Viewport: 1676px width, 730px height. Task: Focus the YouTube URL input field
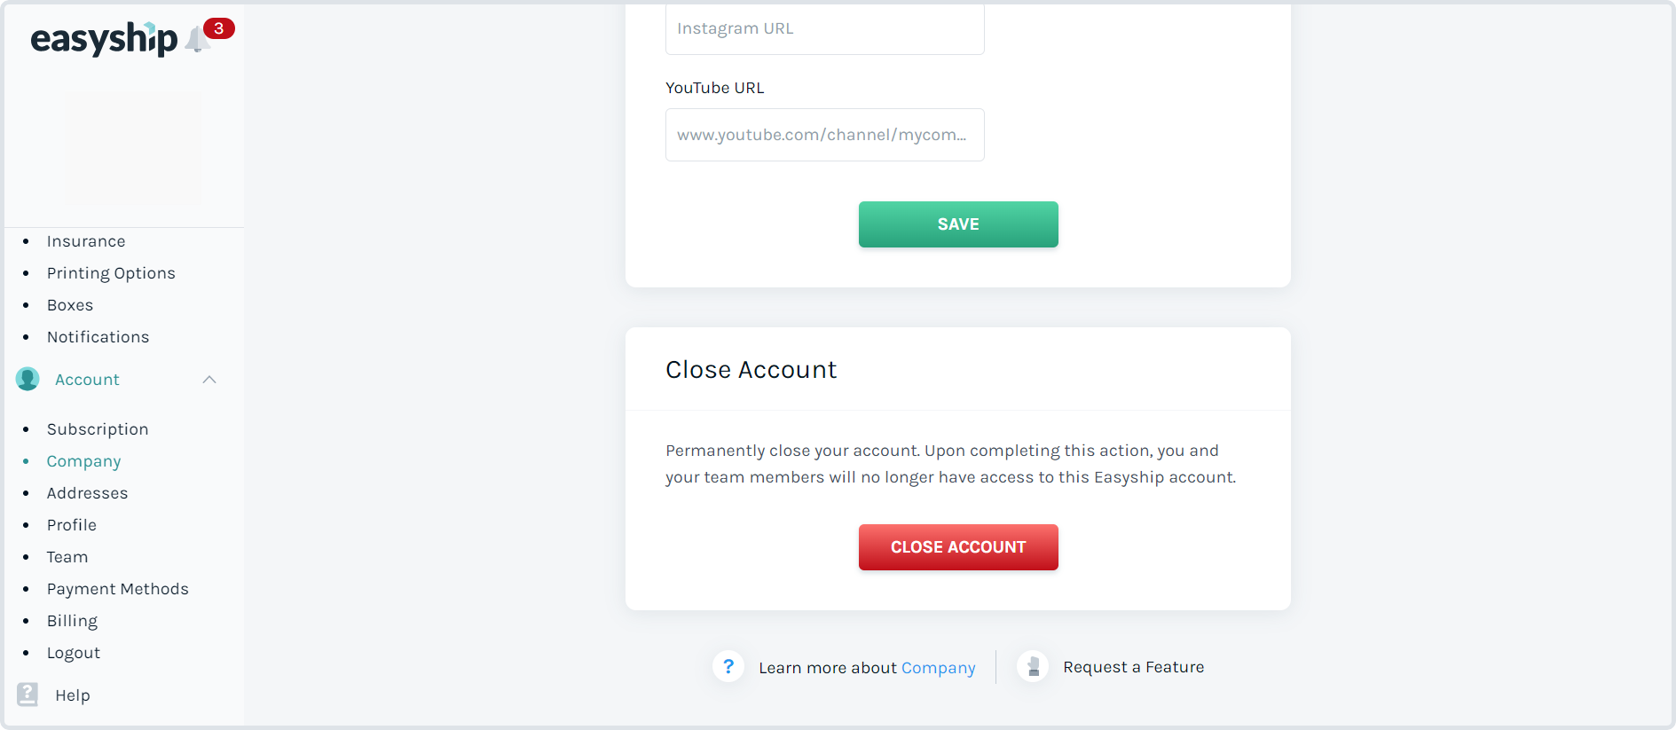[825, 135]
